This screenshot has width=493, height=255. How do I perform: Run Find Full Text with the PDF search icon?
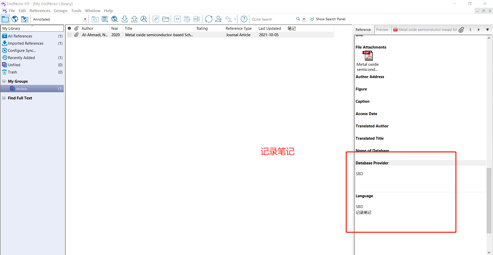[144, 19]
